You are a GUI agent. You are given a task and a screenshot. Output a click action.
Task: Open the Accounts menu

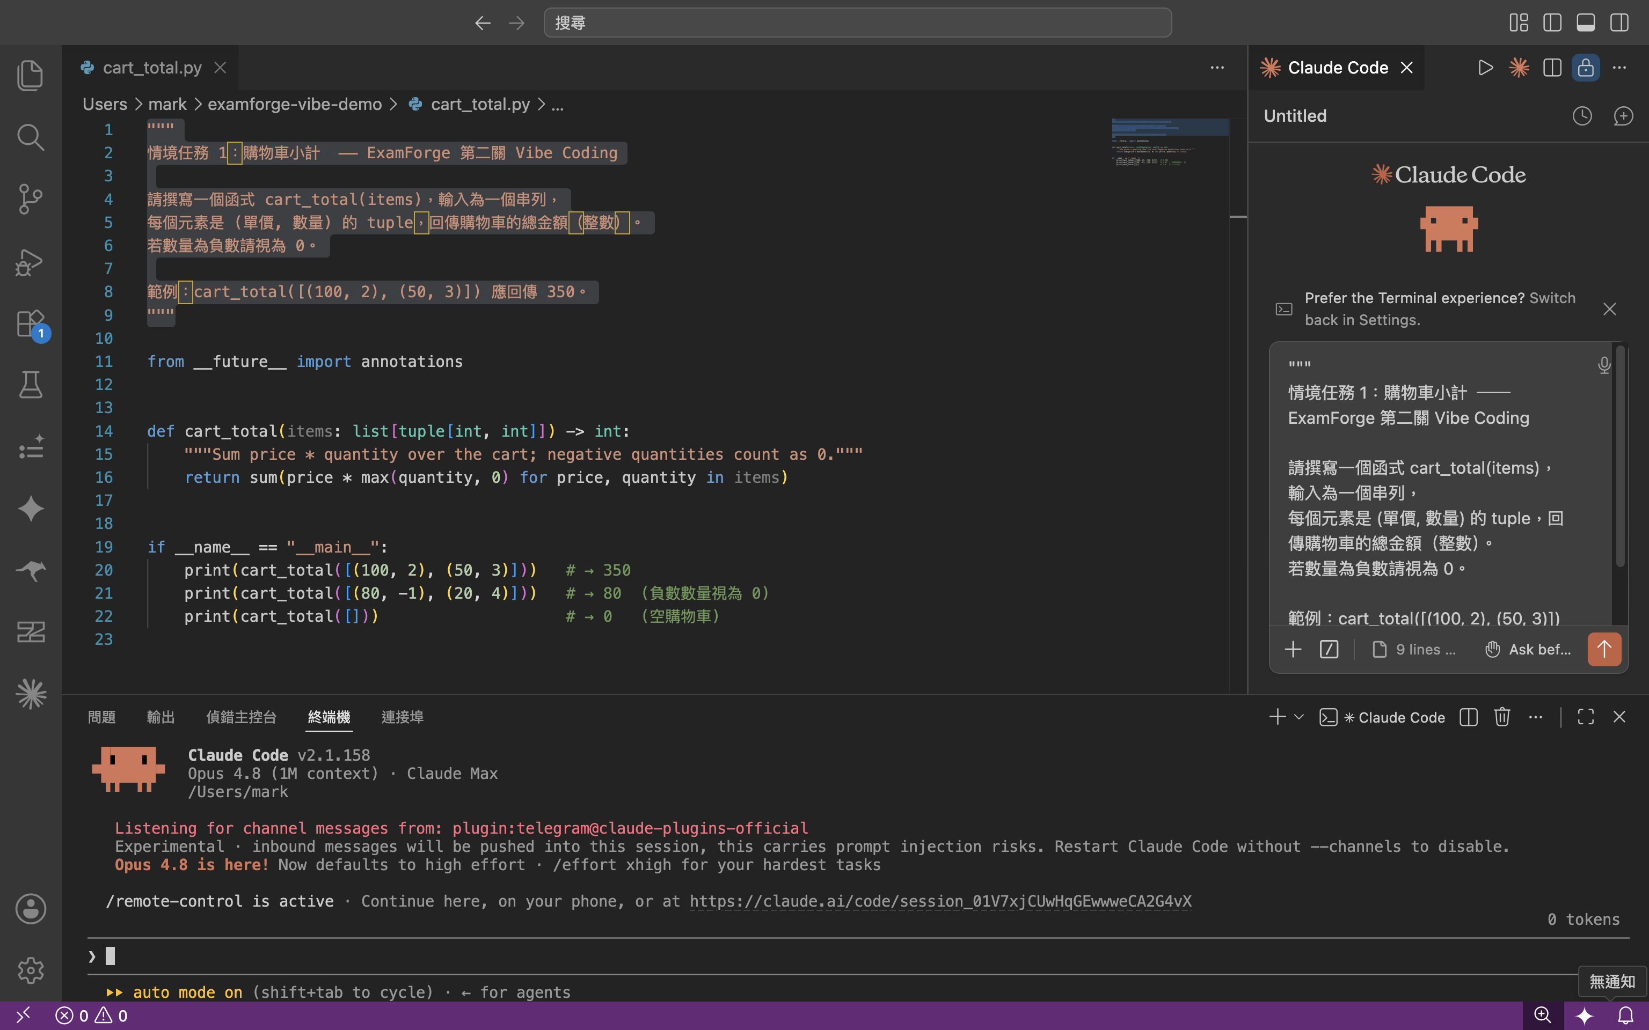[31, 909]
